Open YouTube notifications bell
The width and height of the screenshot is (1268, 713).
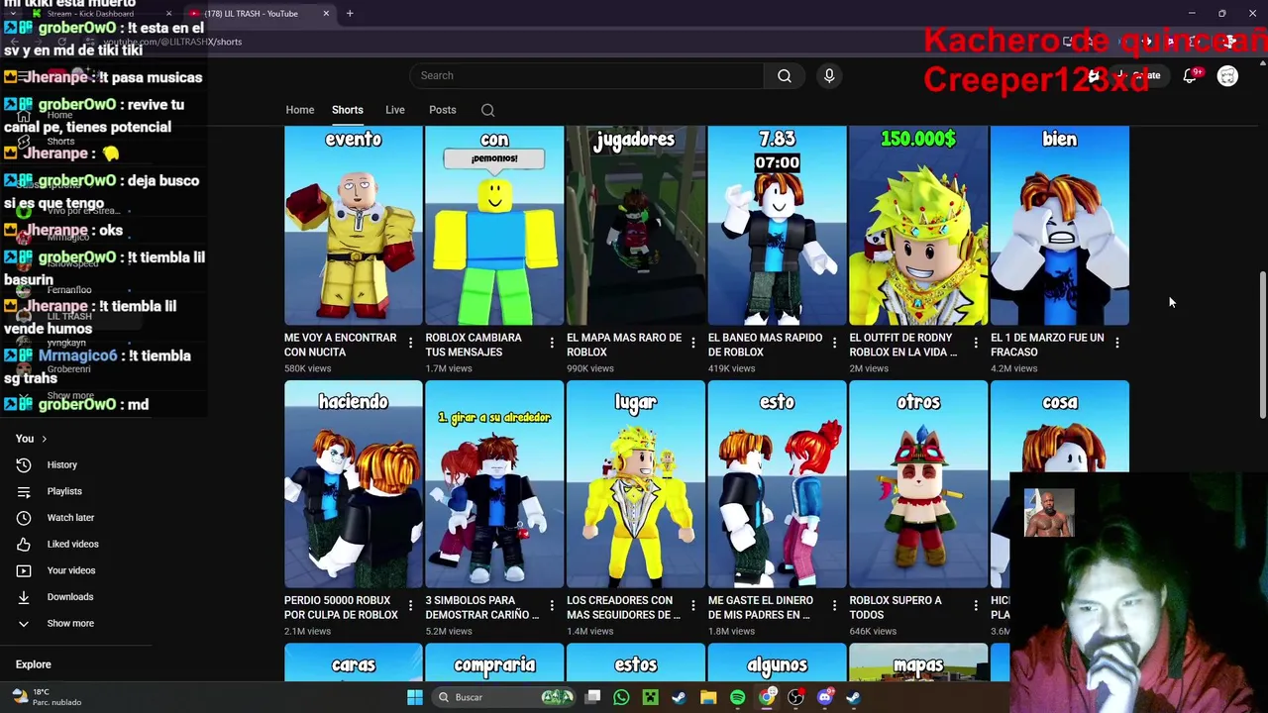click(1190, 76)
